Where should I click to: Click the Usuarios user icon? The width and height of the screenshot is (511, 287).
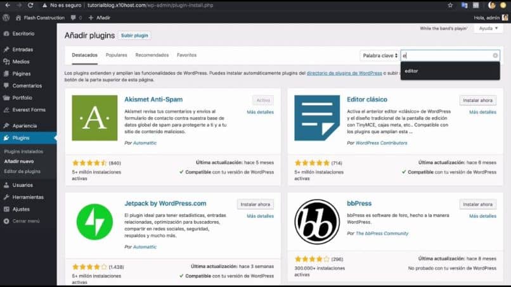coord(6,185)
